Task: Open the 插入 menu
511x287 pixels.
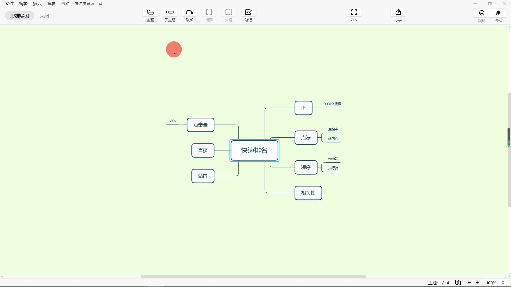Action: [37, 3]
